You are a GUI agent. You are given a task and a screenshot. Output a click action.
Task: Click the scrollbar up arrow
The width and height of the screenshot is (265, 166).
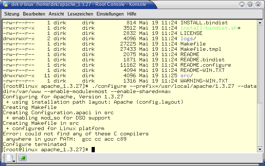[260, 23]
